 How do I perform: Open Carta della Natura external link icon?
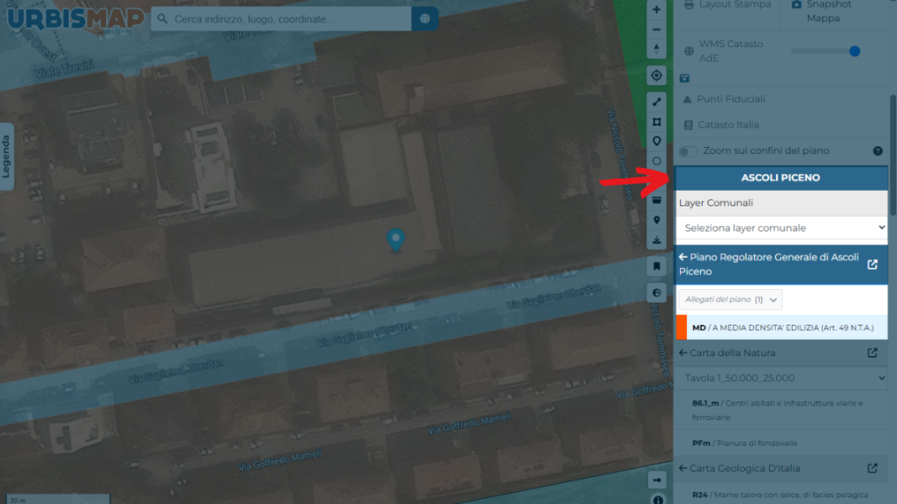pos(872,353)
